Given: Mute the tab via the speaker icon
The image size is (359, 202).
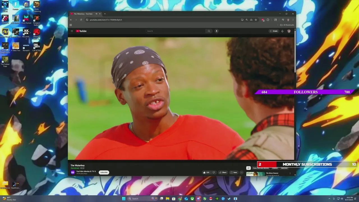Looking at the screenshot, I should (x=96, y=14).
